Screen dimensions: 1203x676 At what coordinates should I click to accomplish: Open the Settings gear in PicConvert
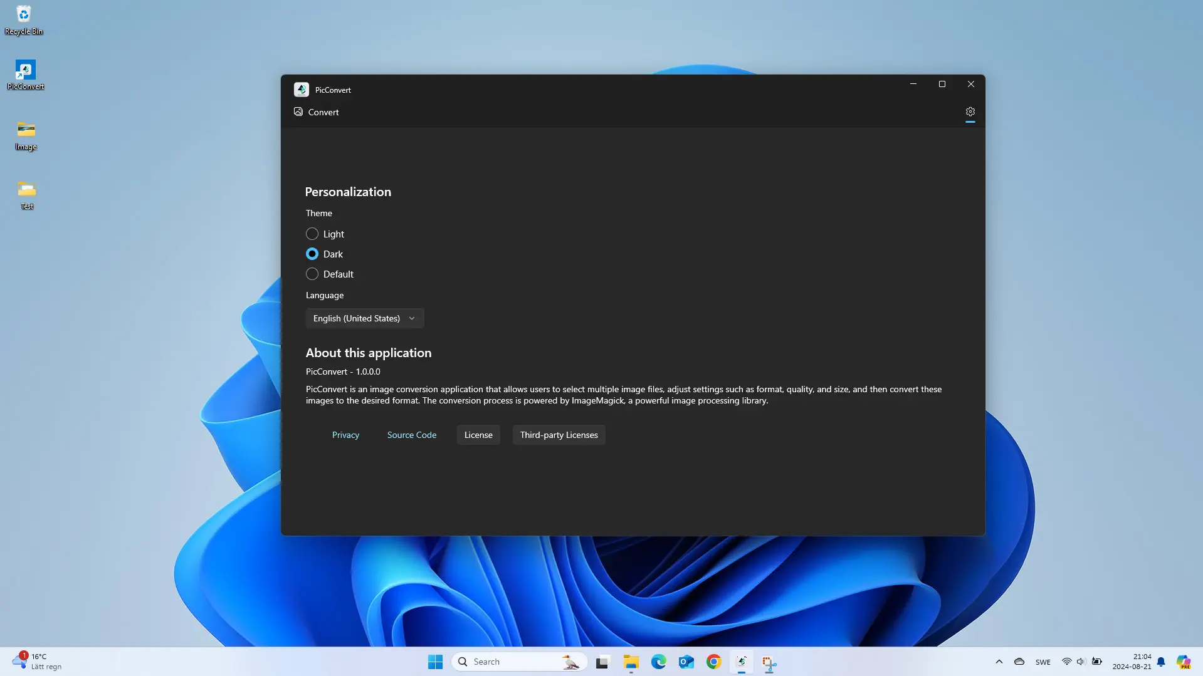(970, 112)
